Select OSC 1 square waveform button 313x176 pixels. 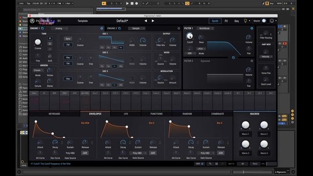coord(121,47)
